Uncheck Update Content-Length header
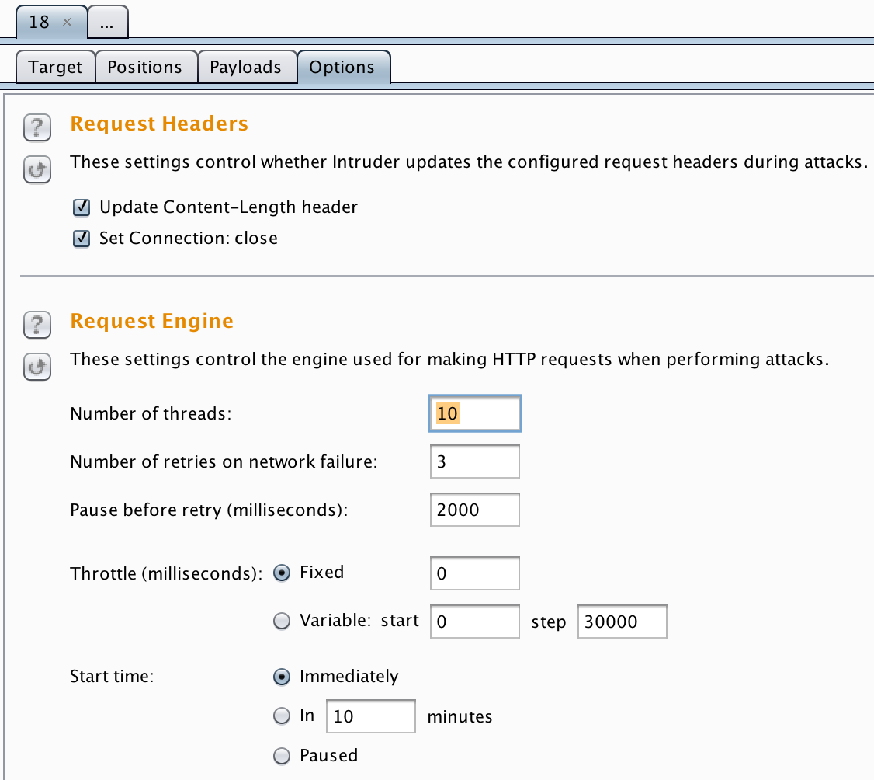 82,207
